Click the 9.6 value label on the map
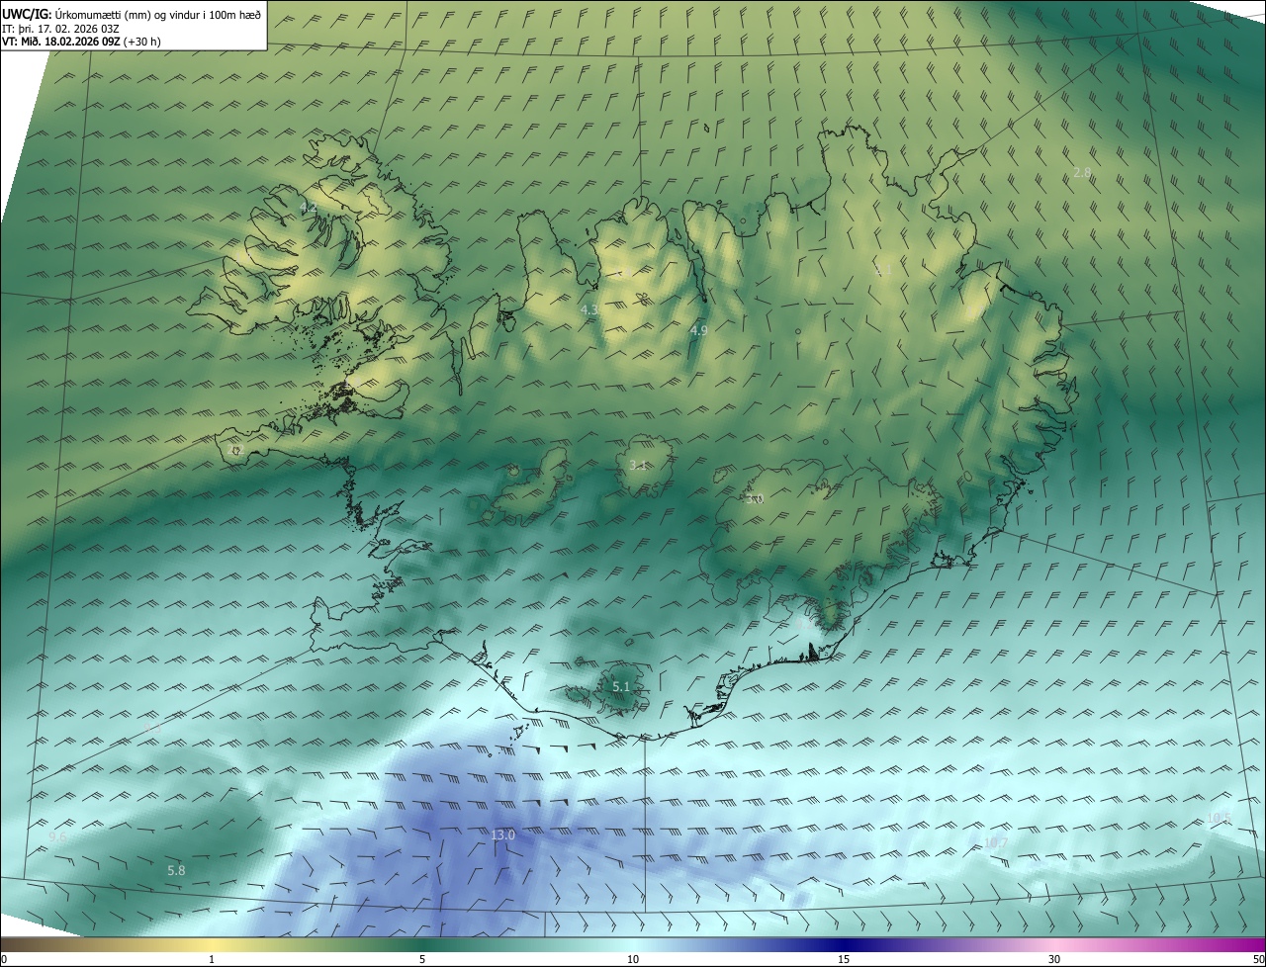Screen dimensions: 1266x967 [x=58, y=837]
